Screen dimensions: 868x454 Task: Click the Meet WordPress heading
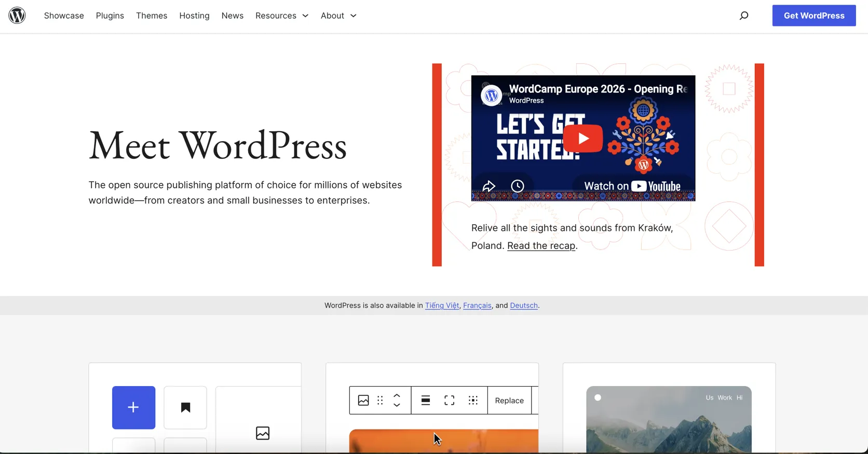click(x=218, y=146)
